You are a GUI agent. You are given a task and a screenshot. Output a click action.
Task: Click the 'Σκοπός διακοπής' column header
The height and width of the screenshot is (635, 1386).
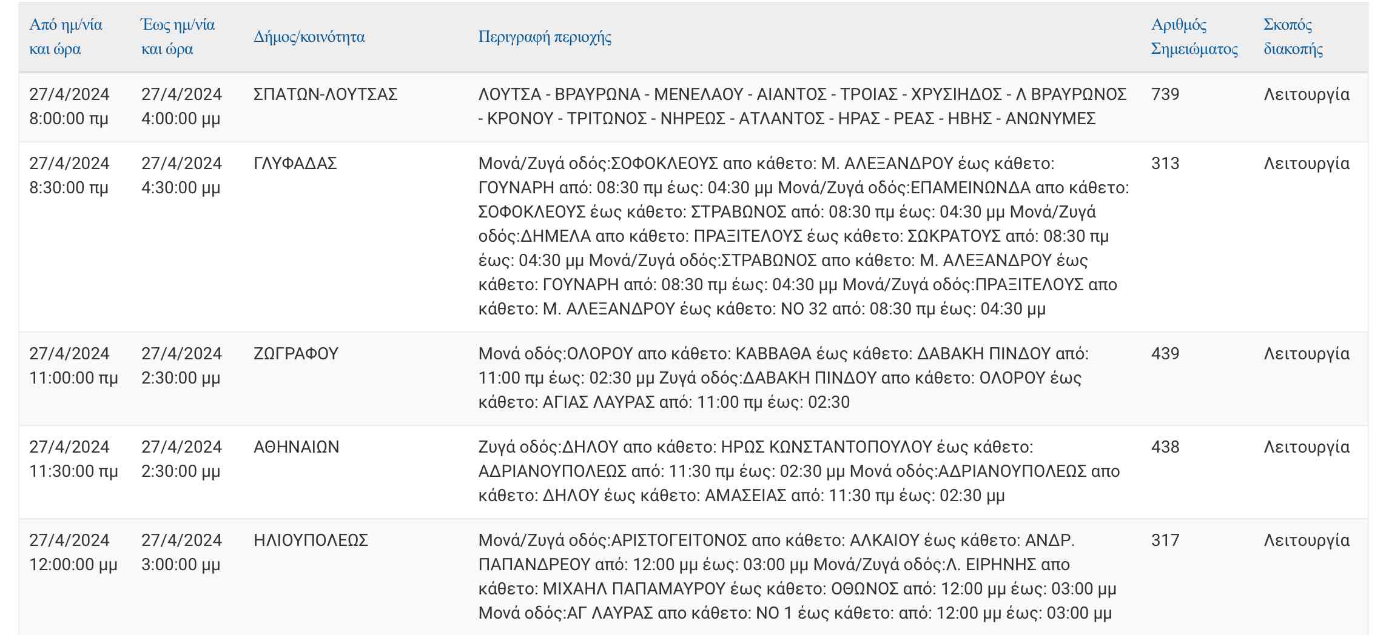1293,36
